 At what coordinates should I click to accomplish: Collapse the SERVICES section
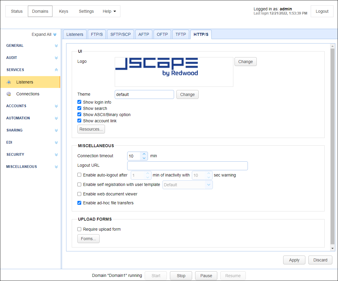pyautogui.click(x=56, y=70)
